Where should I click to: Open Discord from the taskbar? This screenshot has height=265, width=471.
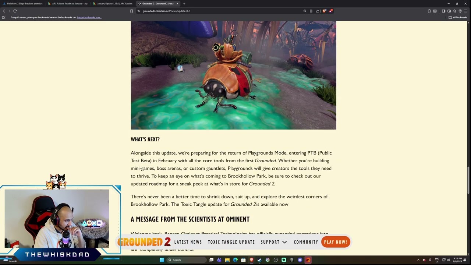(x=300, y=260)
